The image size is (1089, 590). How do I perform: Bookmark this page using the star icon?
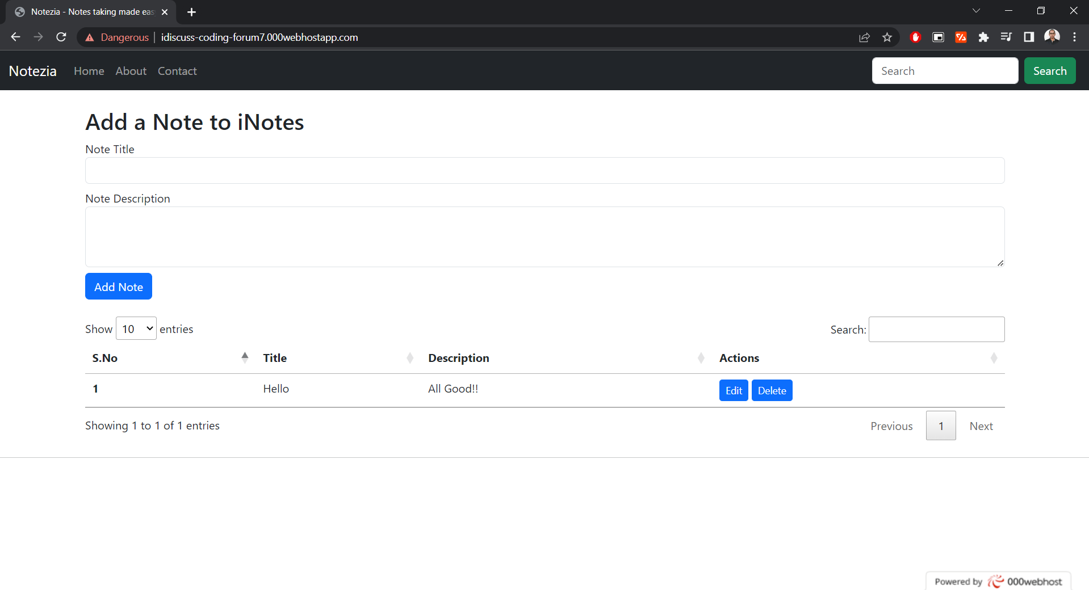pyautogui.click(x=887, y=37)
